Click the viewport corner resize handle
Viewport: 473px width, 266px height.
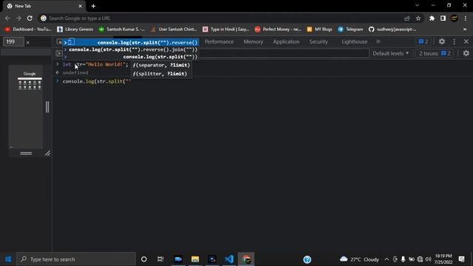coord(47,153)
